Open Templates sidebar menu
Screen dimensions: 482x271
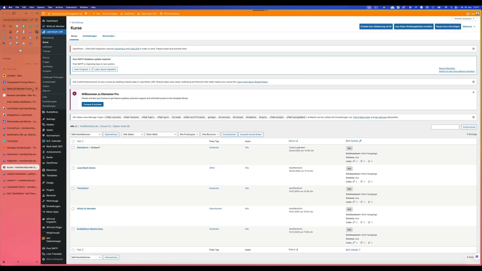pos(52,176)
